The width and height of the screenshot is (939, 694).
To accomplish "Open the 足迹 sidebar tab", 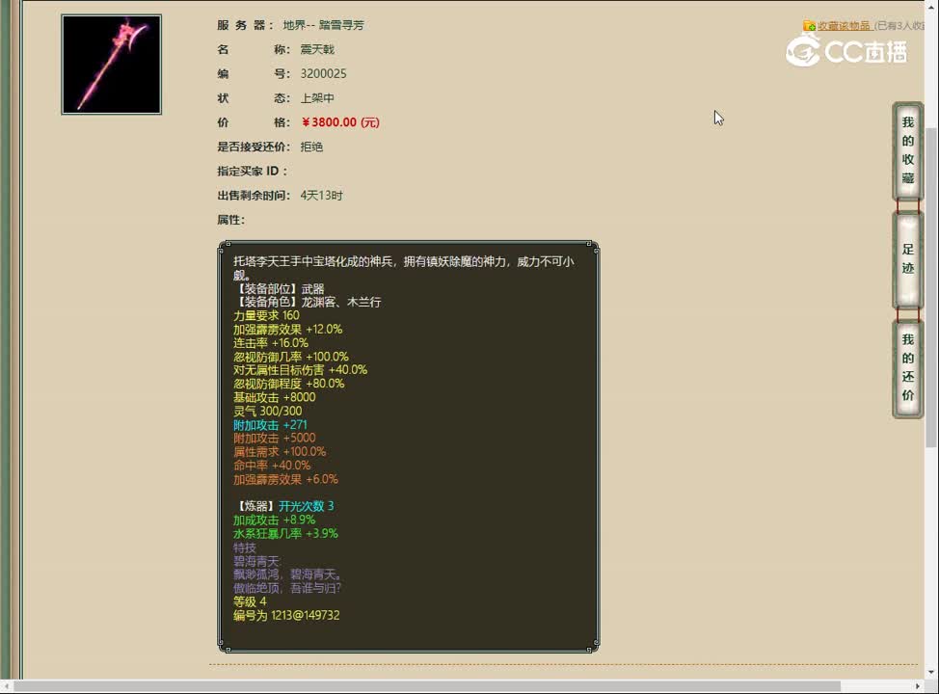I will tap(907, 260).
